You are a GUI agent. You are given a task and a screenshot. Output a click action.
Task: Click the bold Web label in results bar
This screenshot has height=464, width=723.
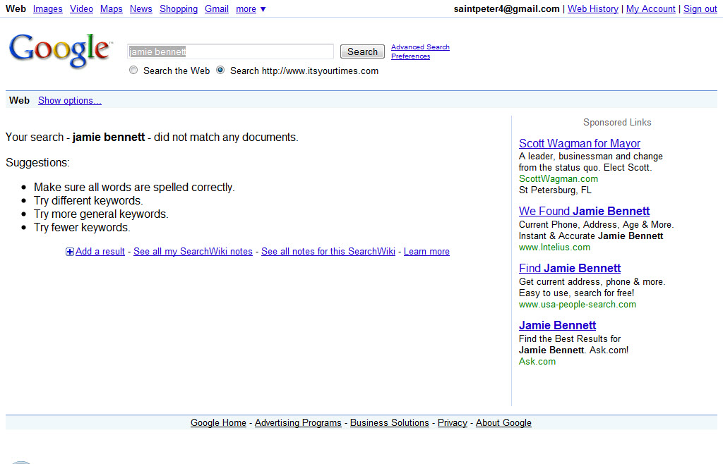click(x=19, y=100)
